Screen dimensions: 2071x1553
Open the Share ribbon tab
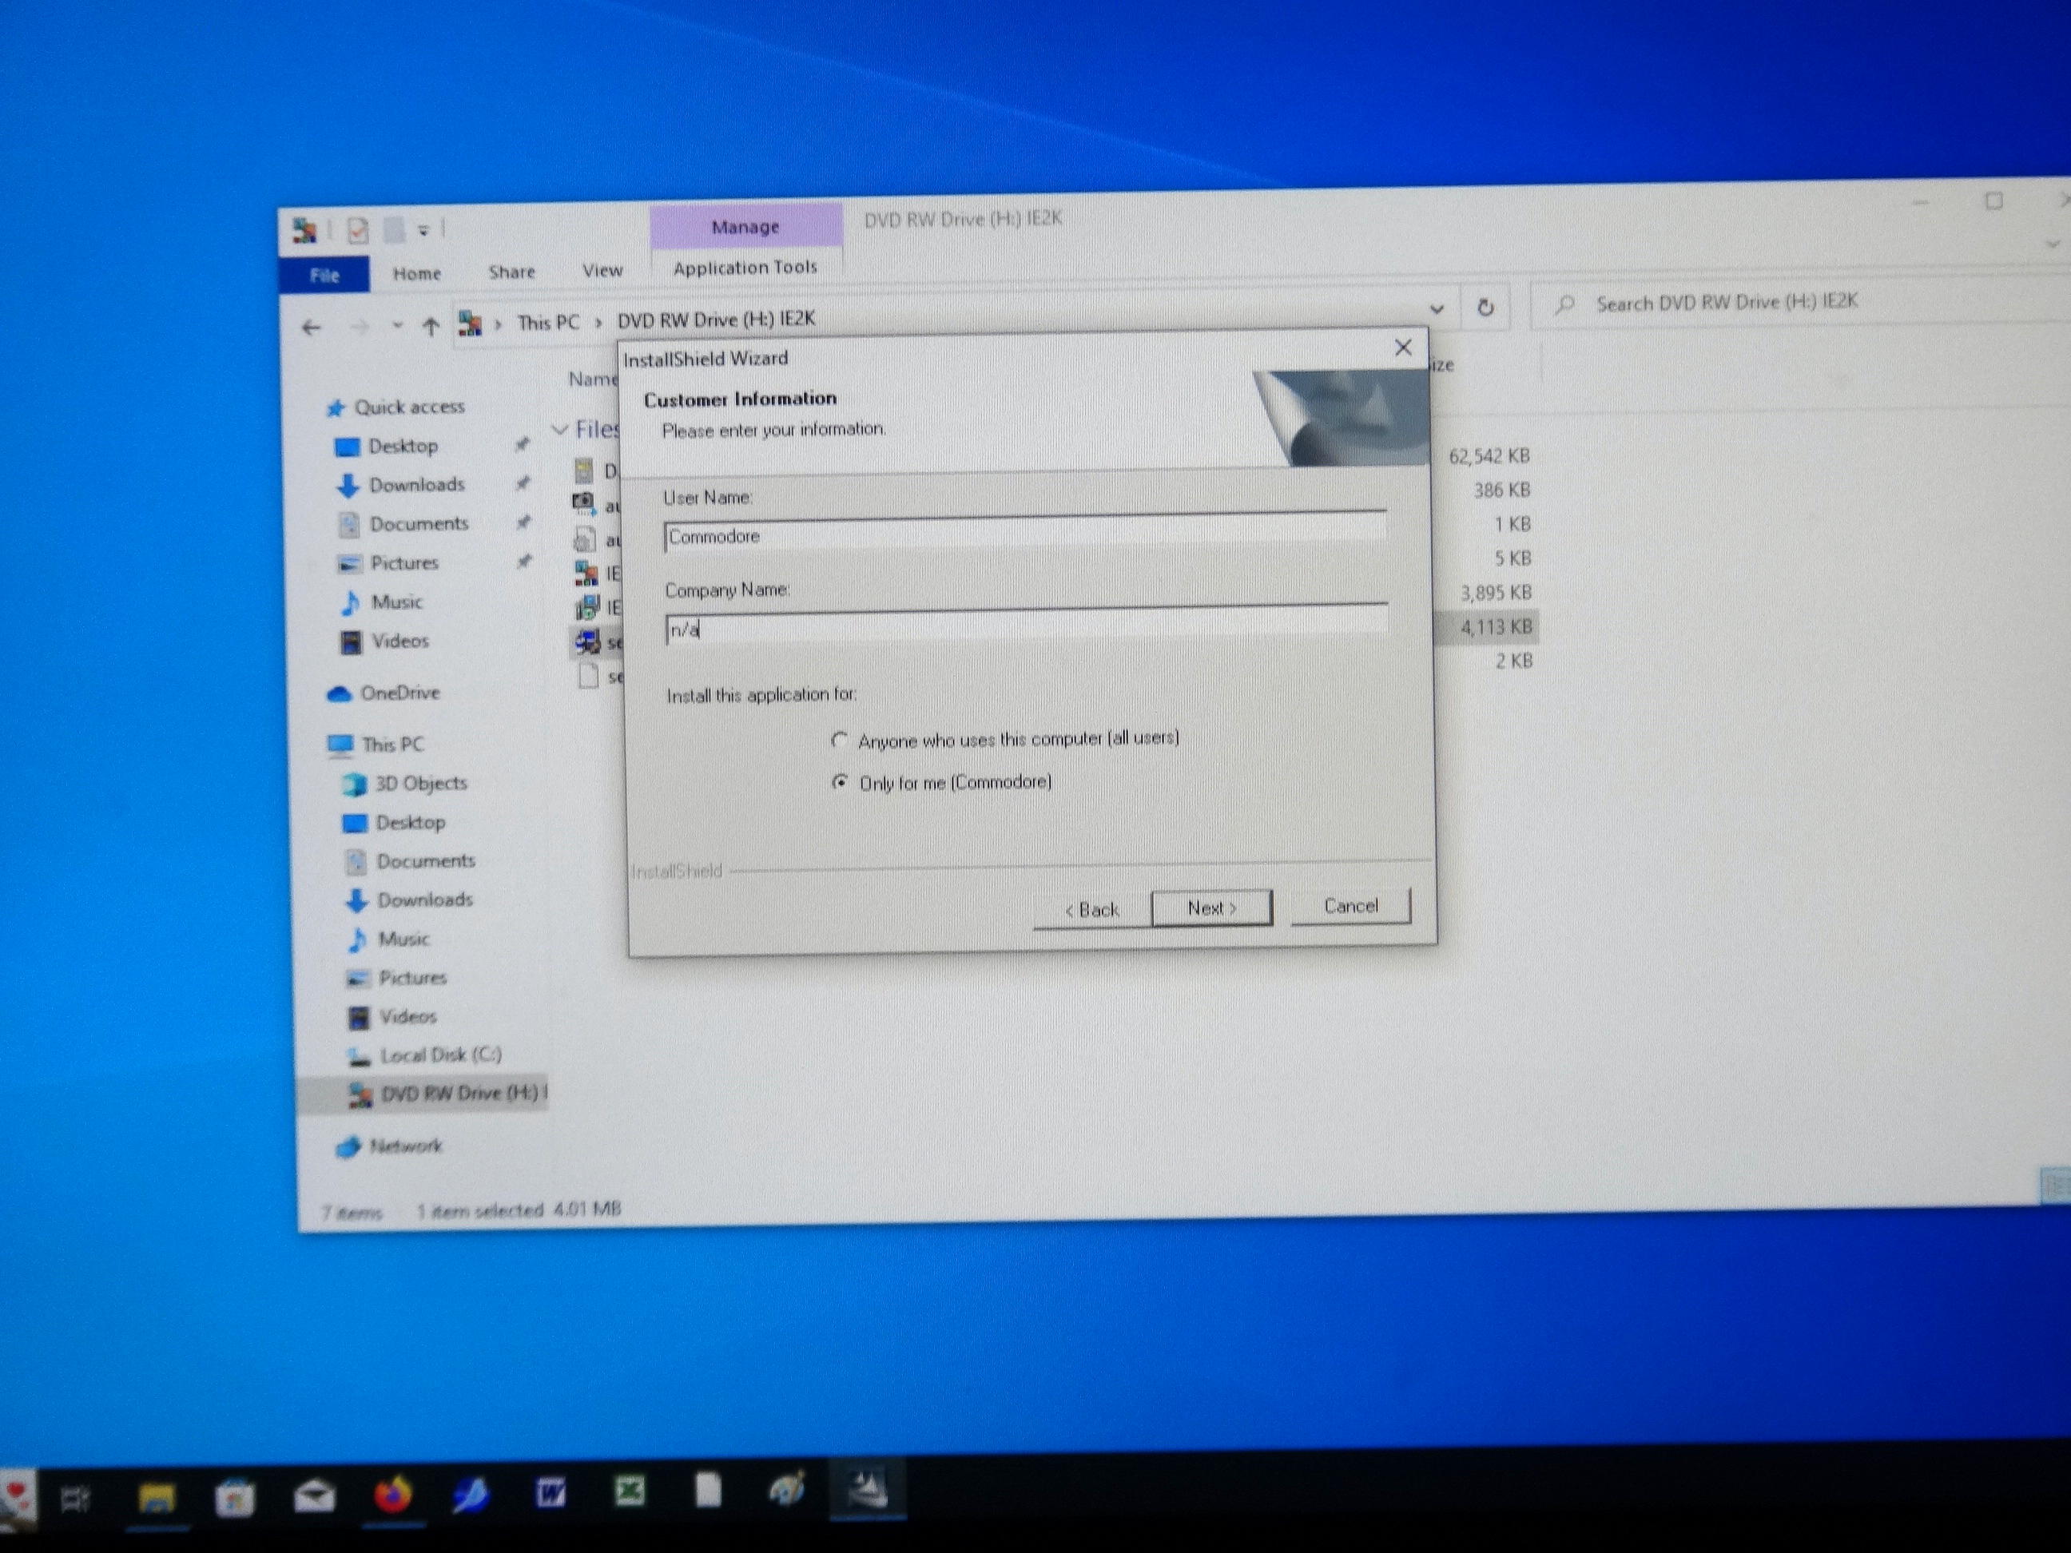pos(512,272)
